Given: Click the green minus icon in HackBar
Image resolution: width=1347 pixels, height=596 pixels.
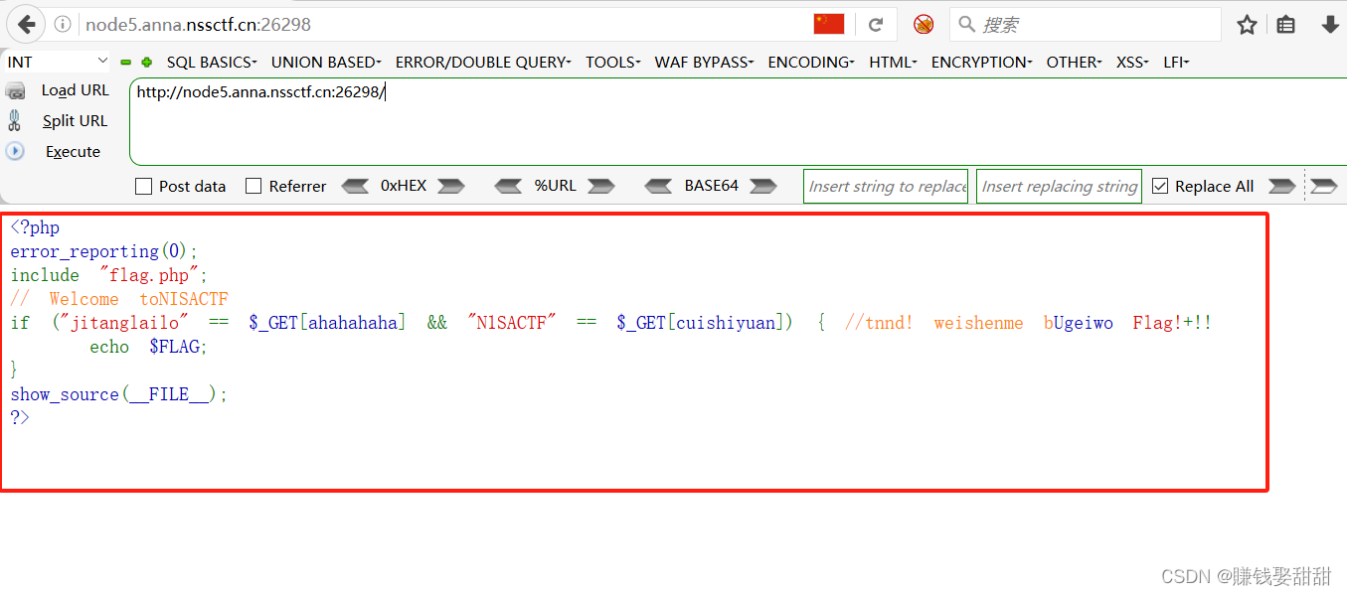Looking at the screenshot, I should (x=126, y=62).
